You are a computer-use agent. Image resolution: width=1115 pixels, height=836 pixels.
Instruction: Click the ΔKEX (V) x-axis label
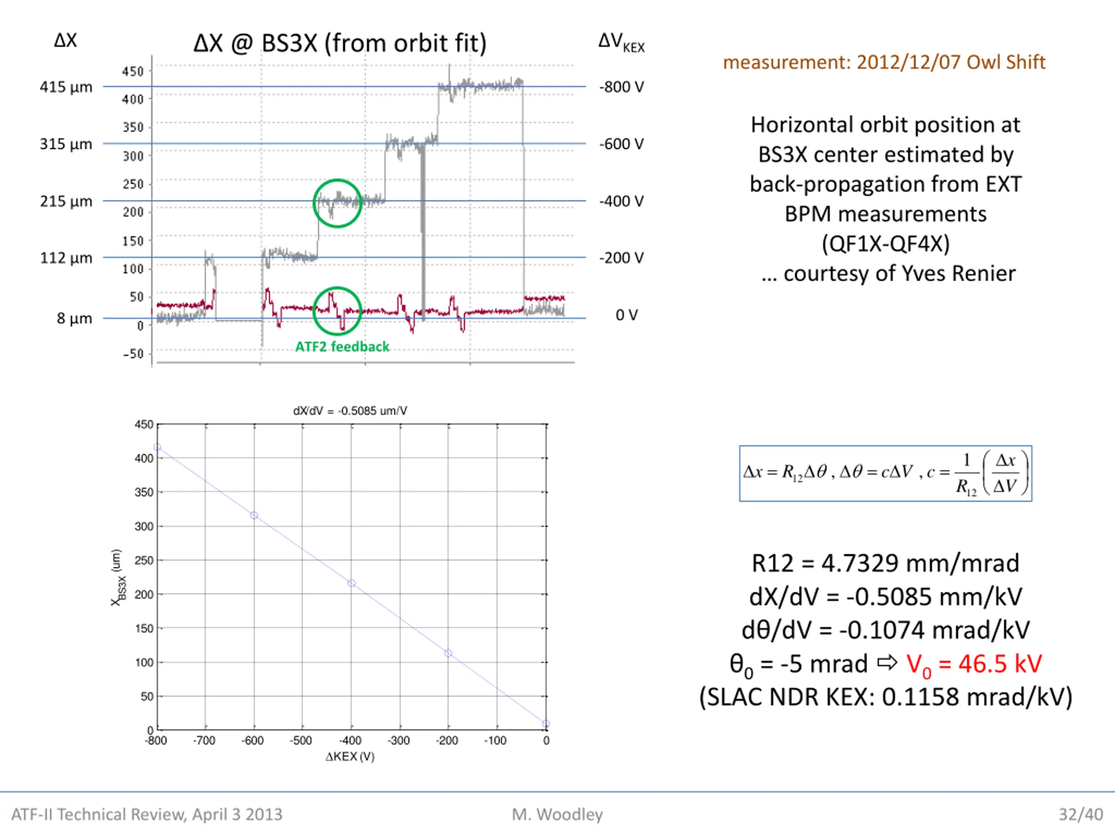click(x=350, y=756)
